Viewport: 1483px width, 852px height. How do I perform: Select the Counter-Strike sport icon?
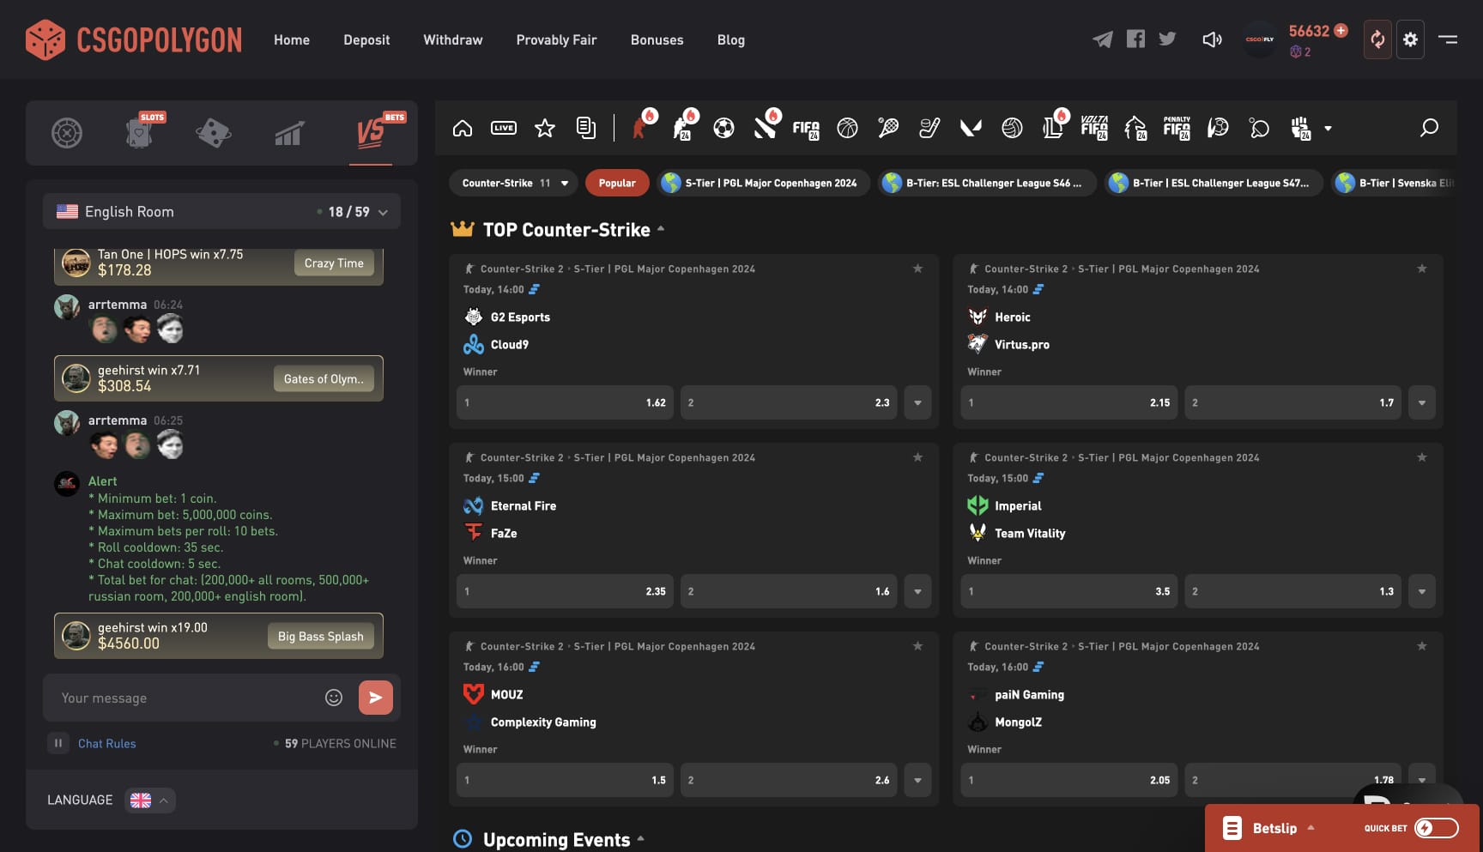[641, 127]
